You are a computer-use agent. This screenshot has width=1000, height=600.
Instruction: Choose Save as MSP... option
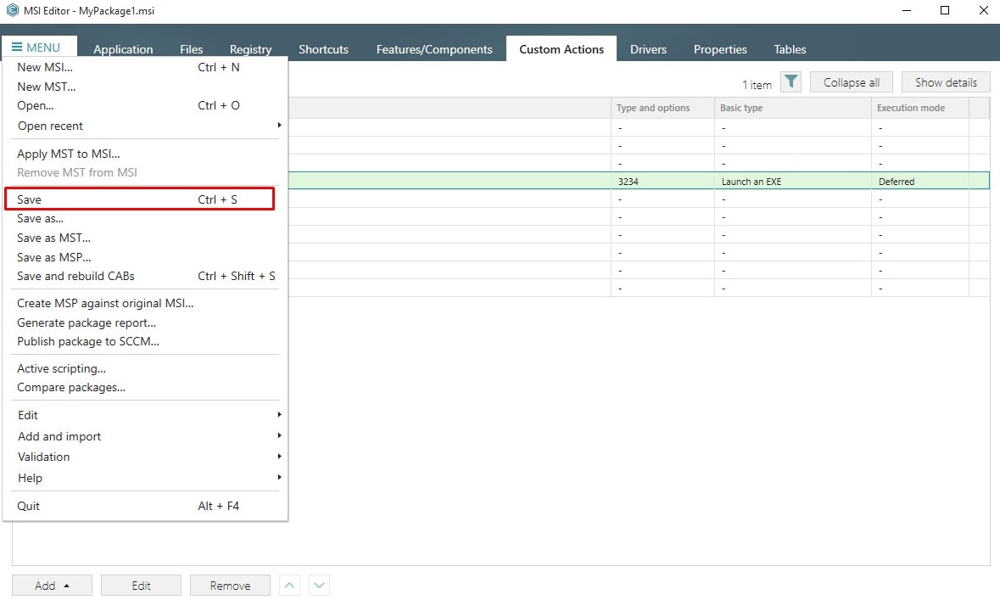145,257
